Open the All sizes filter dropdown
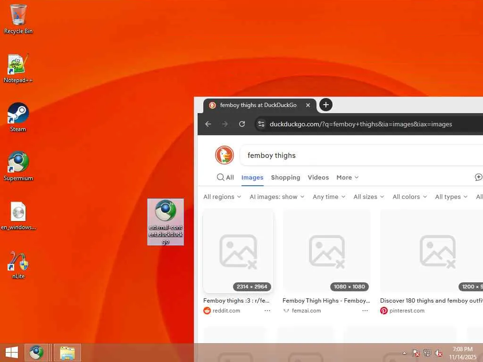This screenshot has height=362, width=483. click(x=369, y=197)
